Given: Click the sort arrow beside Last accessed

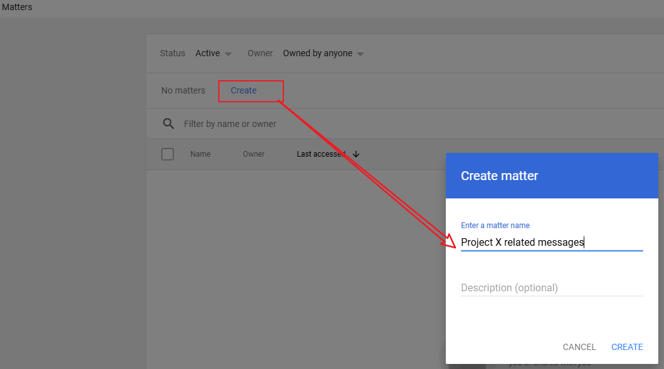Looking at the screenshot, I should click(x=356, y=154).
